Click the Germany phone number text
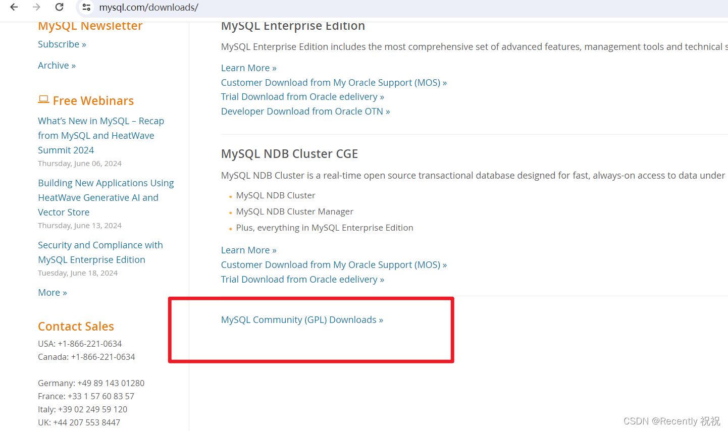Viewport: 728px width, 431px height. [91, 383]
